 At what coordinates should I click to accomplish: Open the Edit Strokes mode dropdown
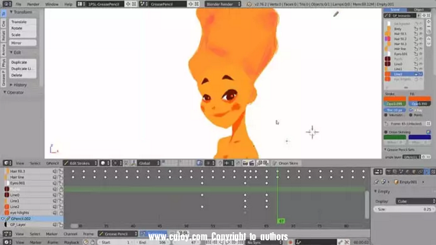tap(80, 163)
